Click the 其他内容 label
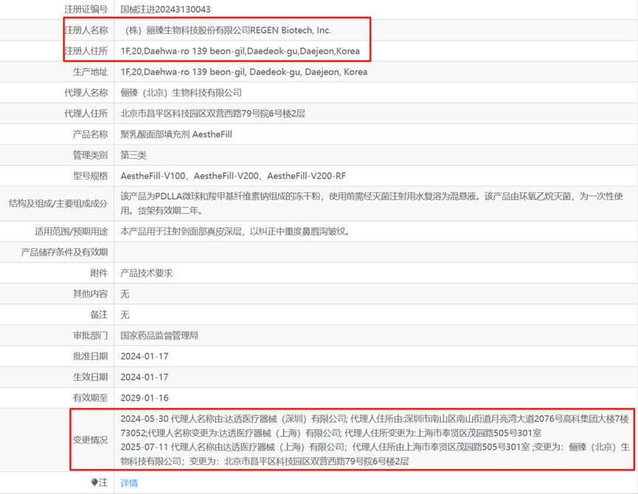Viewport: 638px width, 494px height. pos(90,294)
